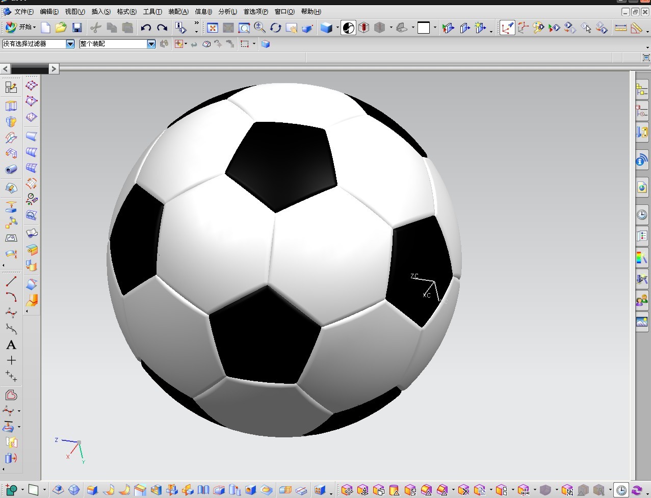Open the 帮助(H) help menu
Image resolution: width=651 pixels, height=498 pixels.
[x=311, y=11]
